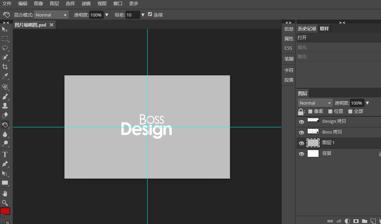Viewport: 381px width, 224px height.
Task: Create a new layer folder
Action: tap(364, 221)
